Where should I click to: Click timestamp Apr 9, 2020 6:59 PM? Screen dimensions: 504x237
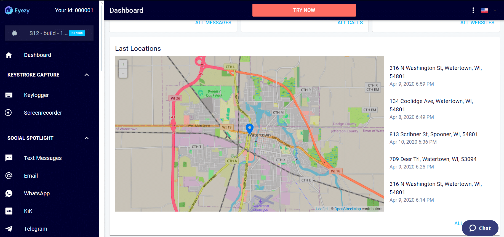[412, 84]
